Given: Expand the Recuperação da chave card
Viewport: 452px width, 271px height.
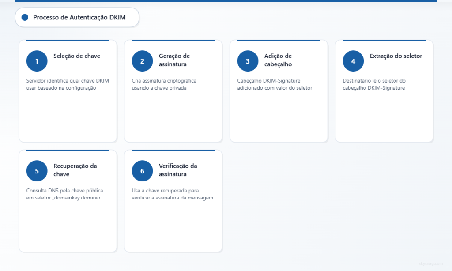Looking at the screenshot, I should 68,201.
